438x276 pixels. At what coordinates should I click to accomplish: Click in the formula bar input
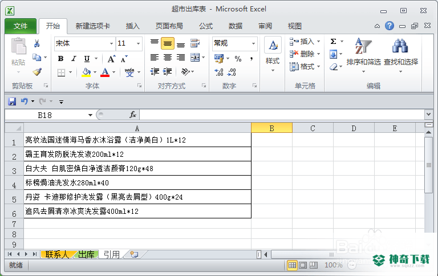(282, 115)
